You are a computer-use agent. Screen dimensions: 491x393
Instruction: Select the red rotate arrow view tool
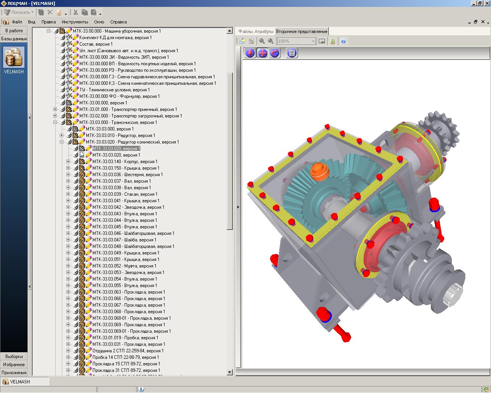(275, 53)
